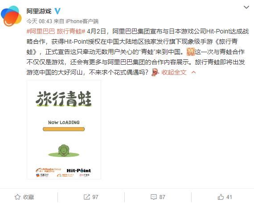Open the 阿里游戏 profile avatar

(x=11, y=16)
